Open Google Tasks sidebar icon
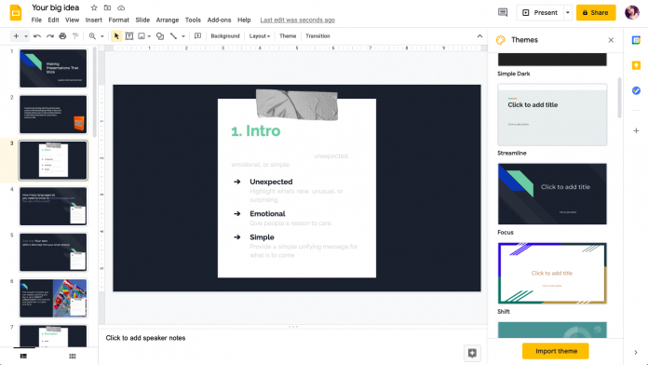This screenshot has width=648, height=365. tap(636, 90)
